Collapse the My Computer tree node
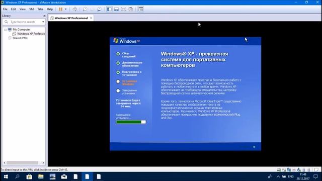This screenshot has width=322, height=181. [6, 30]
